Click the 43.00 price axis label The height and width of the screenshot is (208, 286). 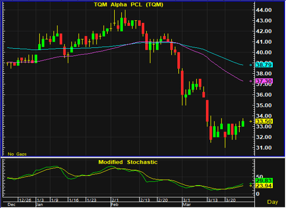click(264, 21)
